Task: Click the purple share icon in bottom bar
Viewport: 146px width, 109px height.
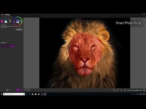Action: pyautogui.click(x=21, y=90)
